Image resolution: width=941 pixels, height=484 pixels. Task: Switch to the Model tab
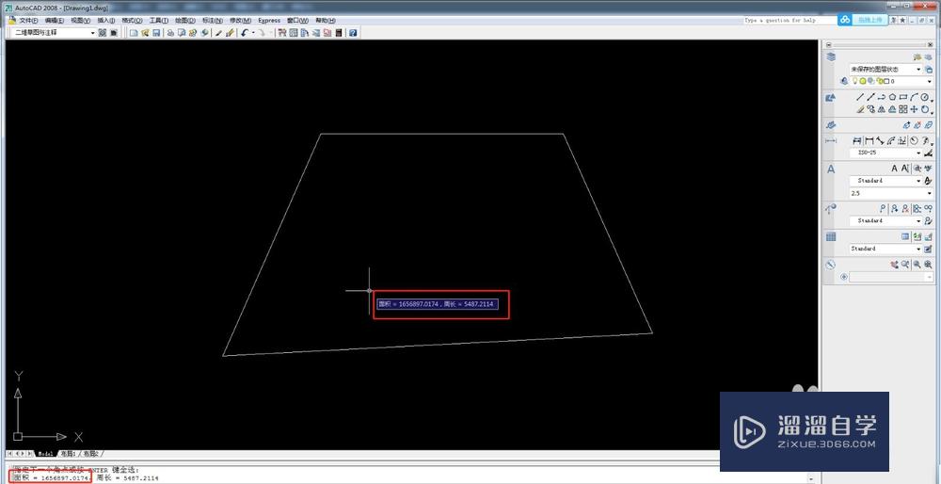tap(45, 453)
